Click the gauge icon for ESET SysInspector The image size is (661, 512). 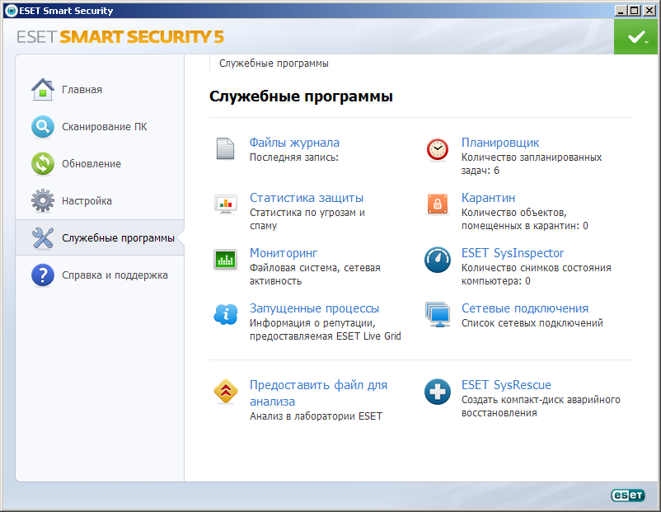438,260
